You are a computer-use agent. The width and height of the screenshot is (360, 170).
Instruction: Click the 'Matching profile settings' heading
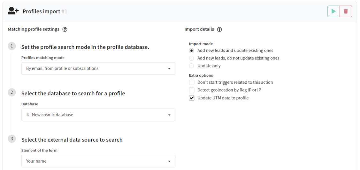tap(34, 29)
